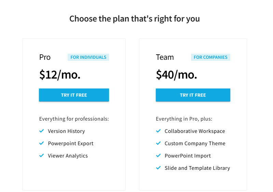Click the checkmark next to Powerpoint Export
Screen dimensions: 273x192
pyautogui.click(x=42, y=143)
